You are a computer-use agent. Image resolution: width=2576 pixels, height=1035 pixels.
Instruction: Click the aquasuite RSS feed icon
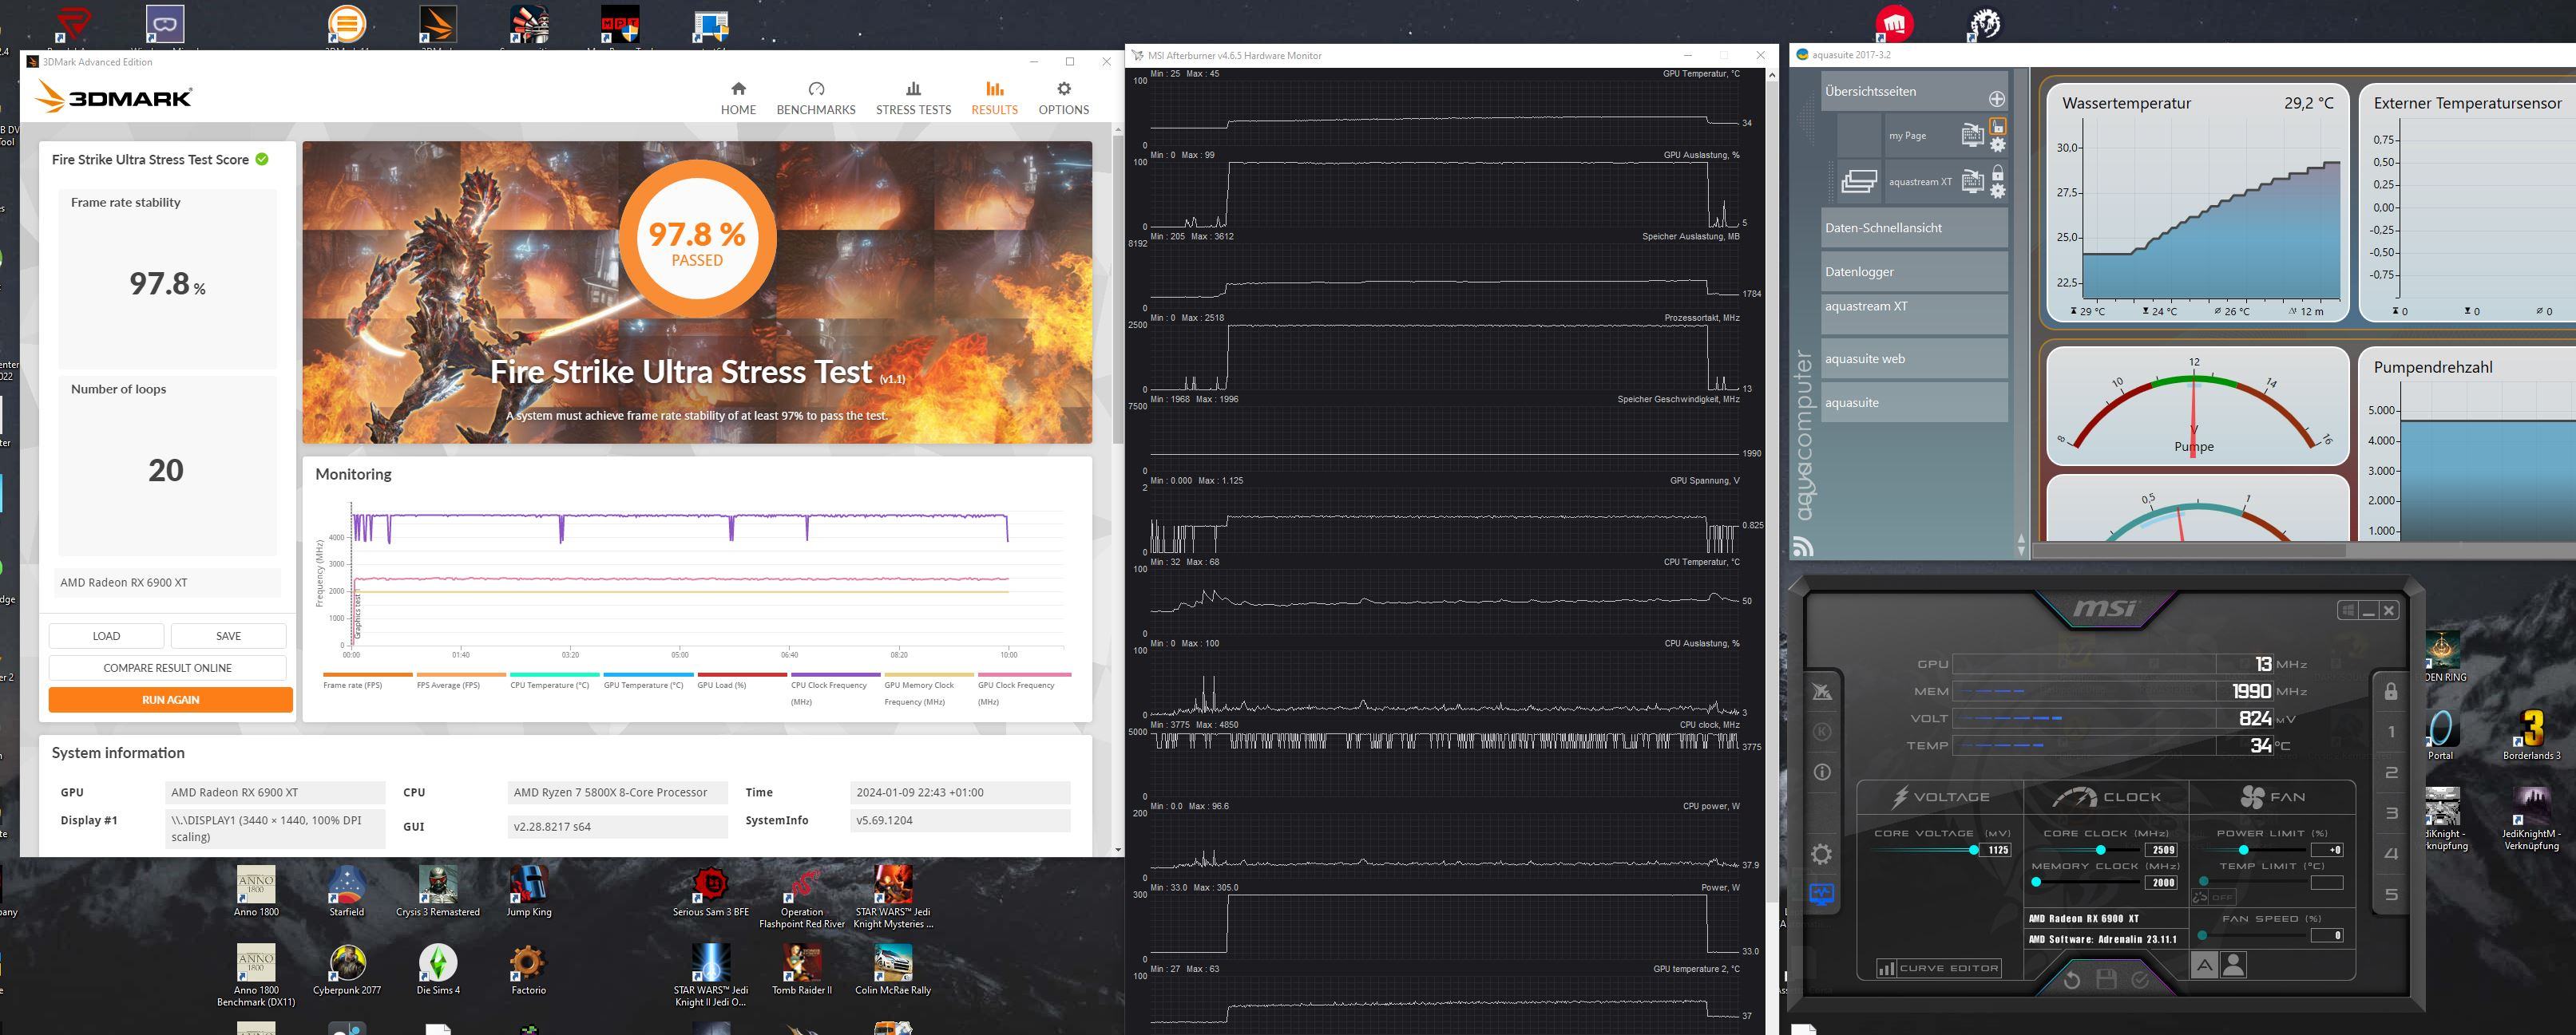[x=1803, y=547]
